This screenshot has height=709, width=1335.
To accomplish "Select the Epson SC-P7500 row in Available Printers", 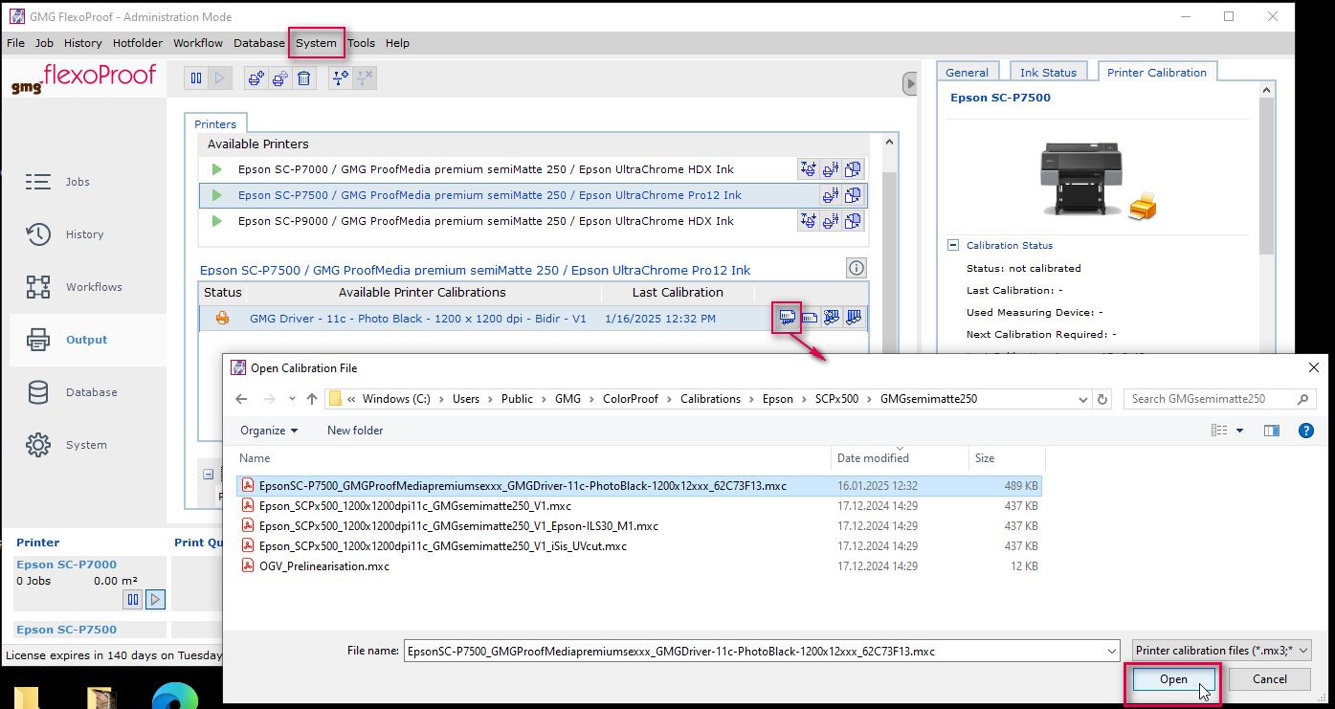I will click(533, 195).
